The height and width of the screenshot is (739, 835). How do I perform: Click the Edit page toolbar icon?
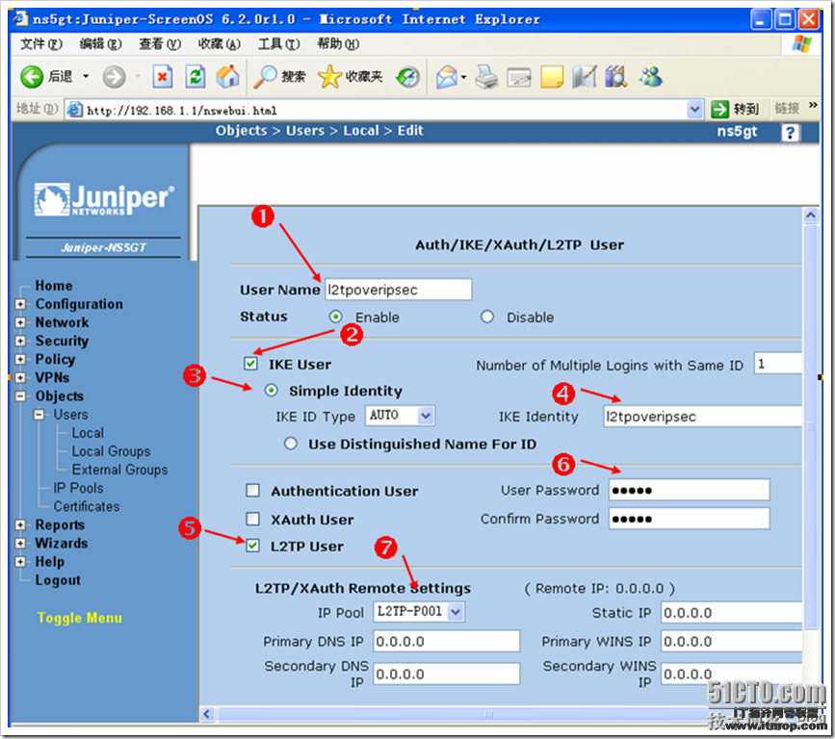(x=519, y=78)
